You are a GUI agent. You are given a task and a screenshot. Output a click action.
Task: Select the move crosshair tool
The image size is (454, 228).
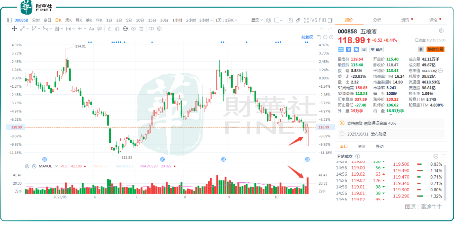coord(14,29)
